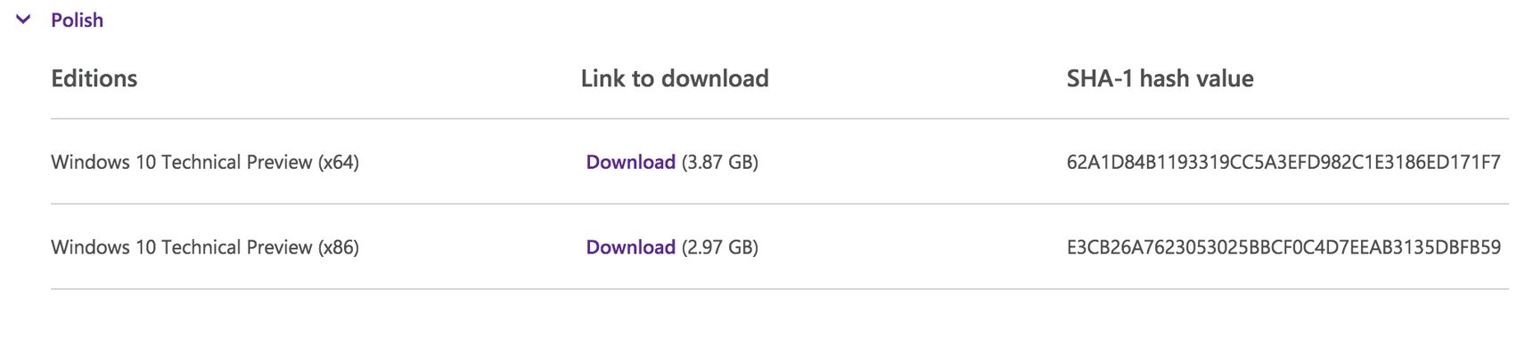Image resolution: width=1533 pixels, height=345 pixels.
Task: Select Windows 10 Technical Preview (x86) edition text
Action: 205,247
